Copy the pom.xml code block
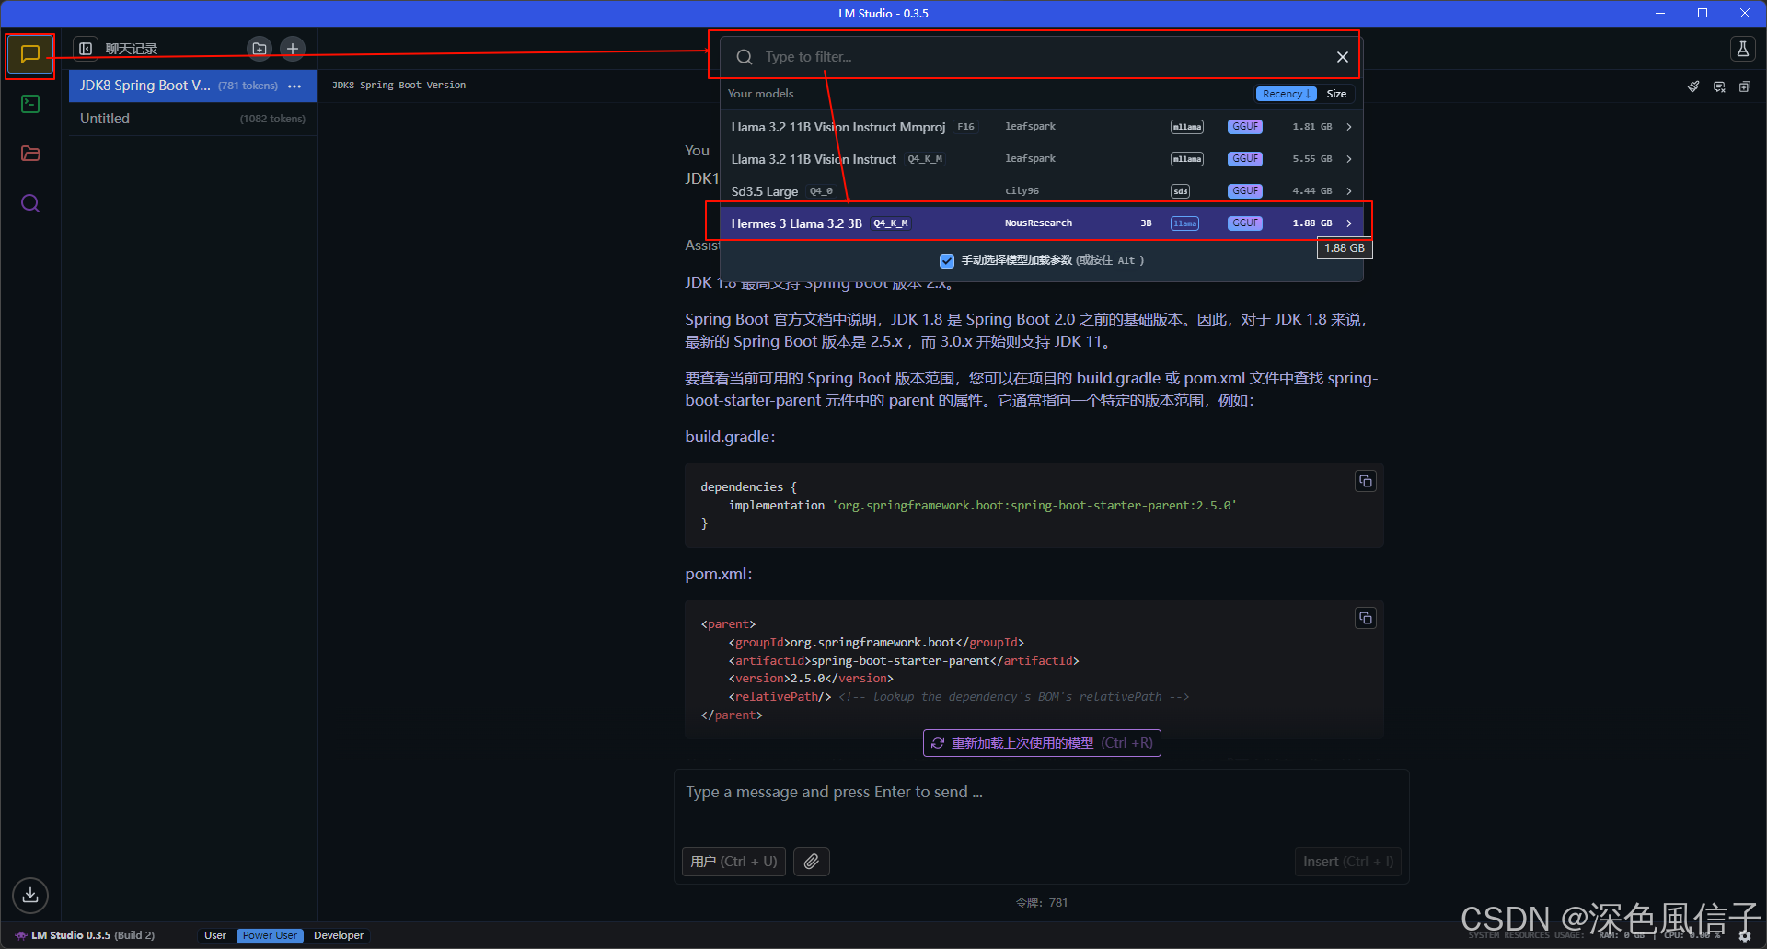 coord(1366,618)
